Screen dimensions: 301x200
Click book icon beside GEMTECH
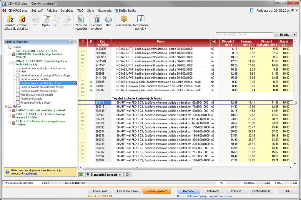[x=14, y=123]
